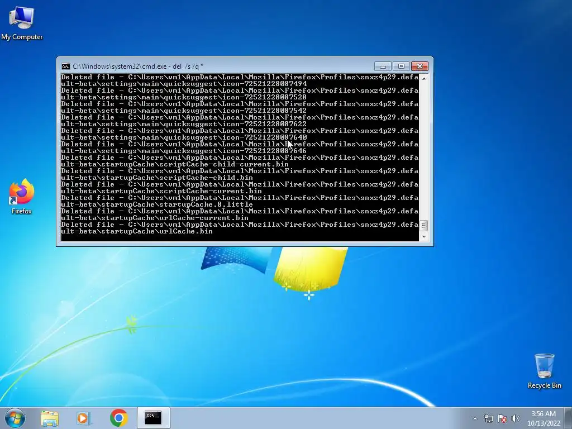Click the Windows Start button

(x=15, y=418)
